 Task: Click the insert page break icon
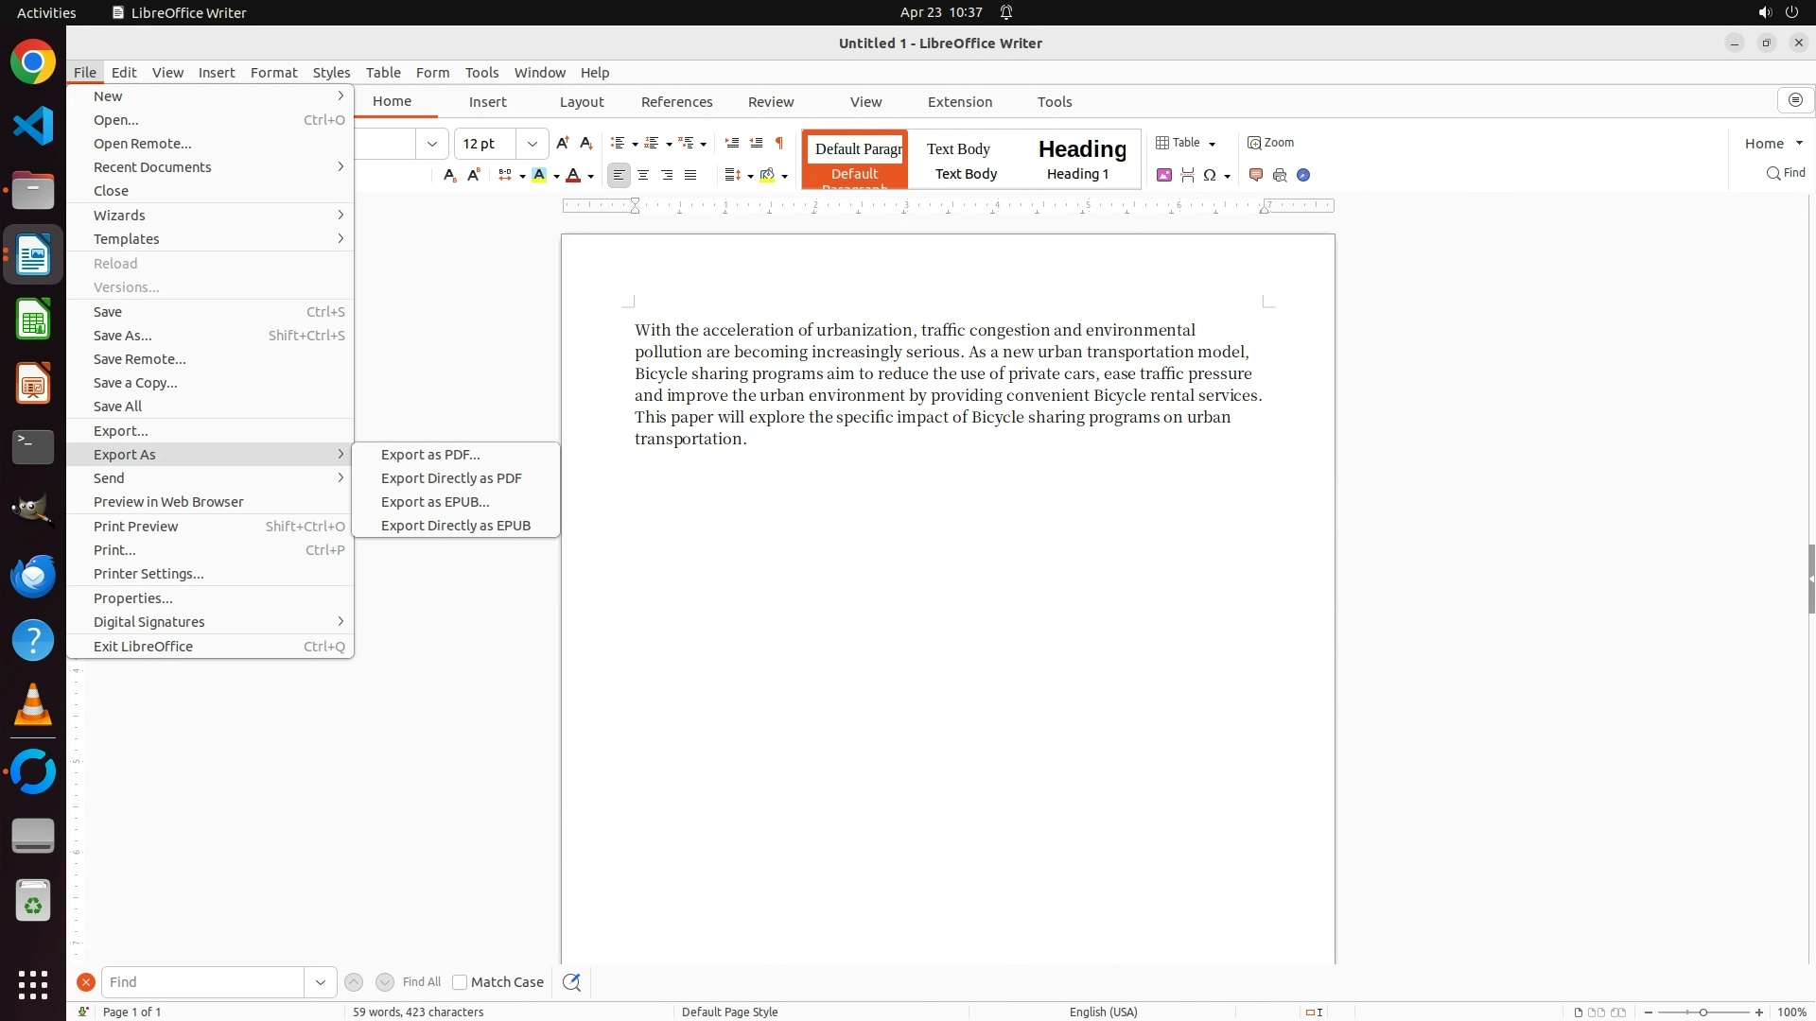1187,175
